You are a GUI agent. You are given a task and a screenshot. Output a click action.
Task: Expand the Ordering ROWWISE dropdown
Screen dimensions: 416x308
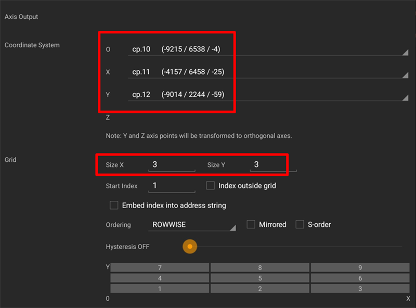192,225
